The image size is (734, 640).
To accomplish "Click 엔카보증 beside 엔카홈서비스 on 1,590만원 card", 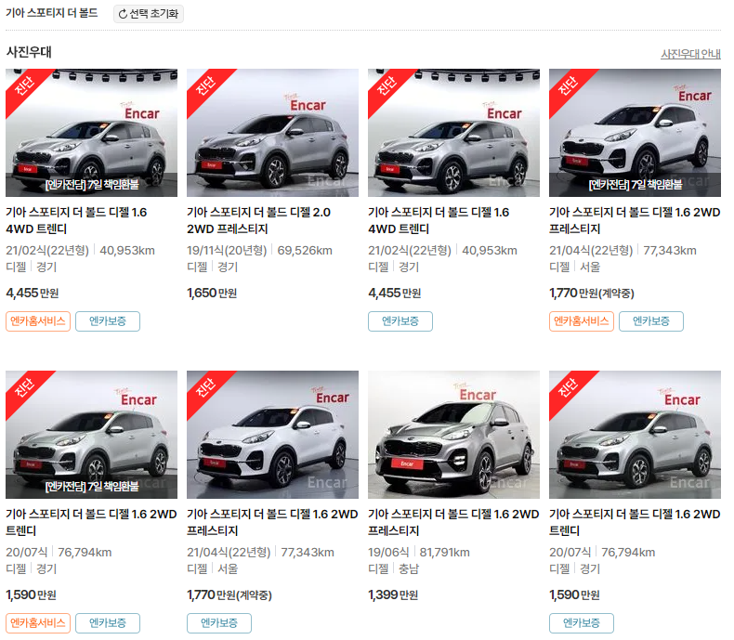I will (x=108, y=623).
